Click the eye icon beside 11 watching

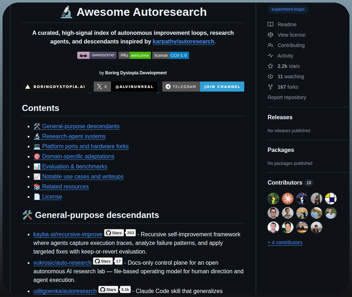coord(270,76)
